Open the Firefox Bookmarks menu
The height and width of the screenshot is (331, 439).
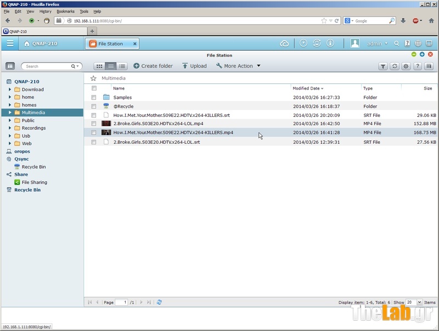tap(65, 12)
